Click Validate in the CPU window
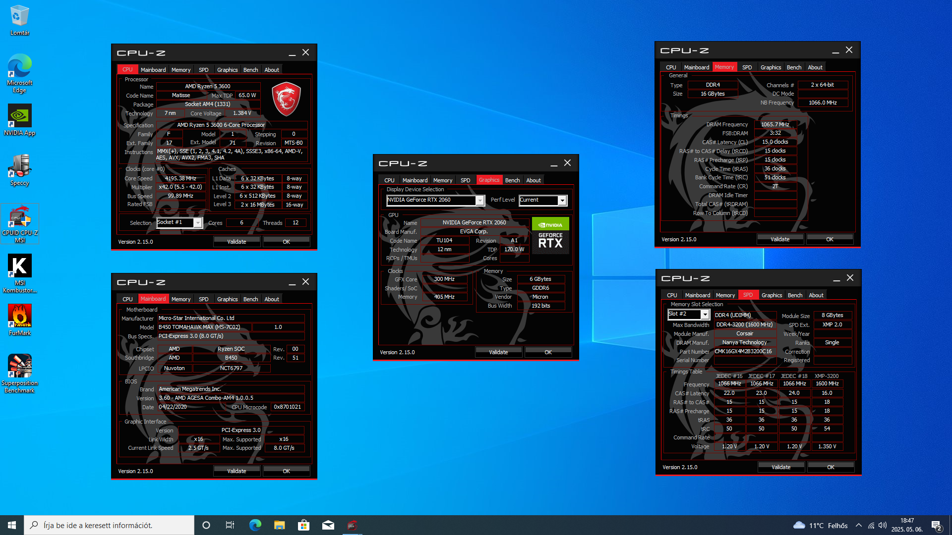952x535 pixels. tap(237, 242)
